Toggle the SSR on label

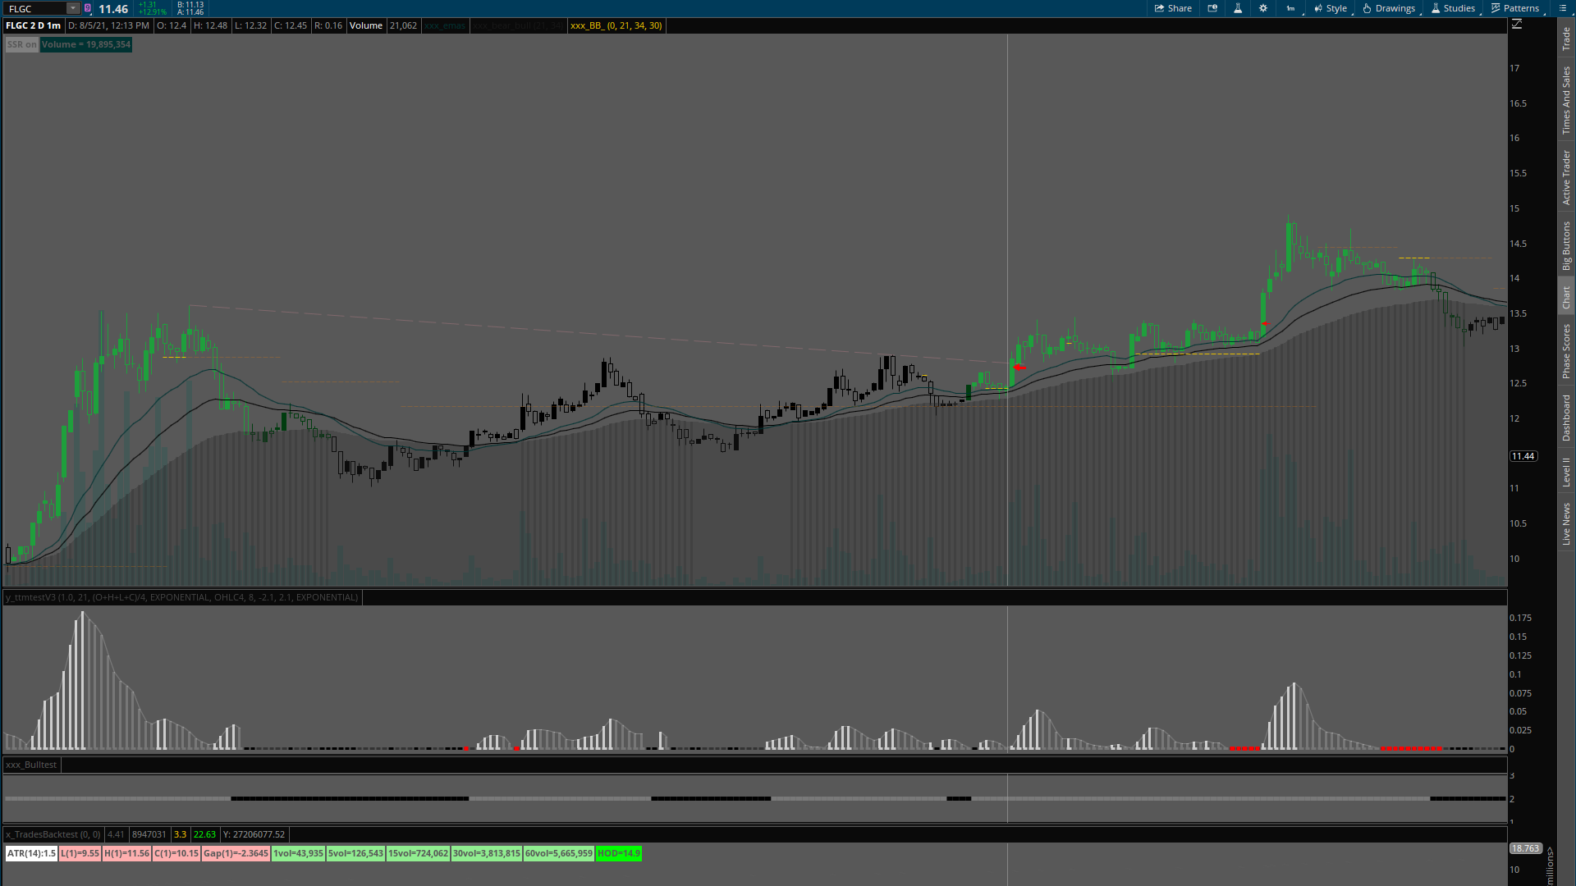click(x=21, y=44)
